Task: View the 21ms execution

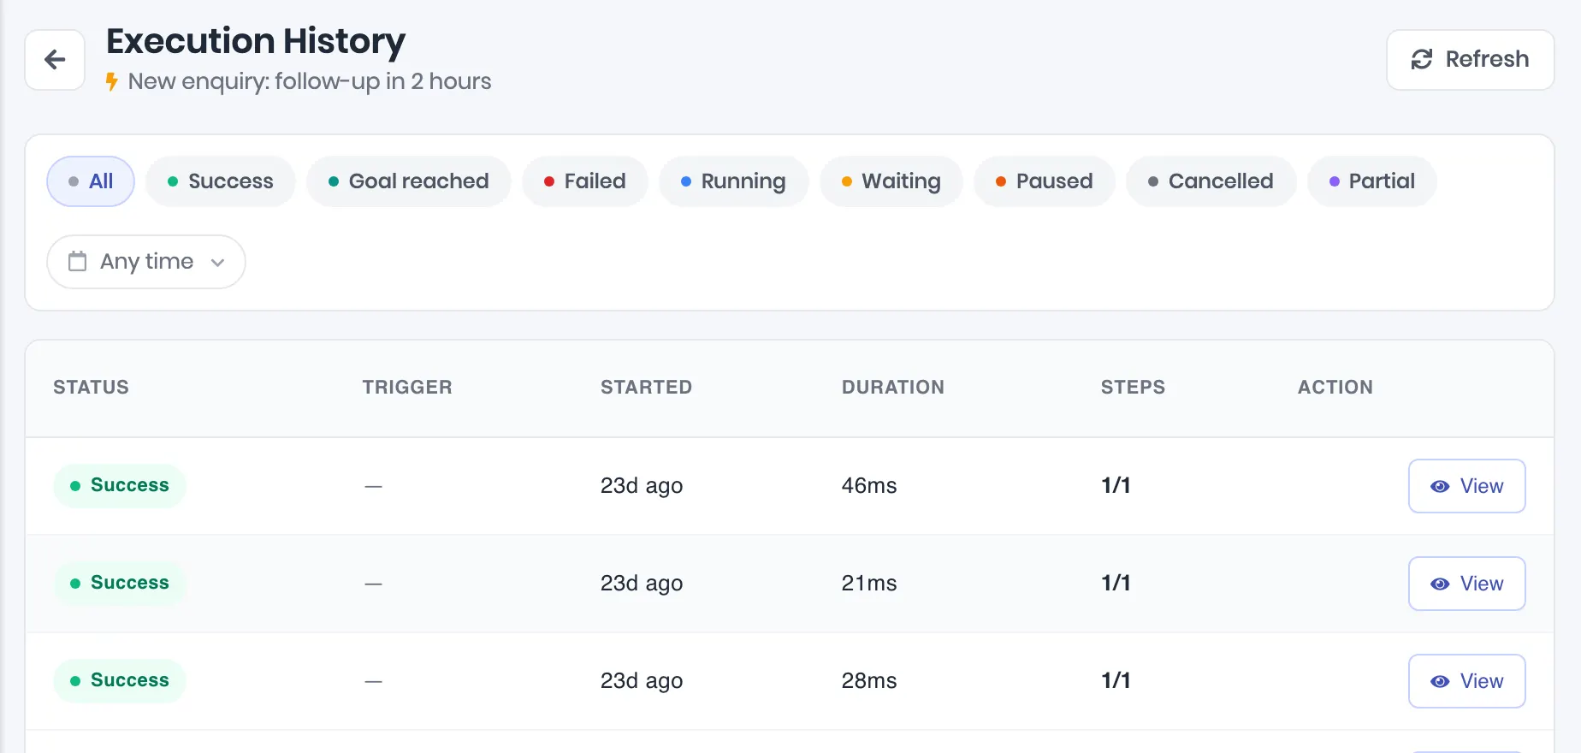Action: click(1467, 584)
